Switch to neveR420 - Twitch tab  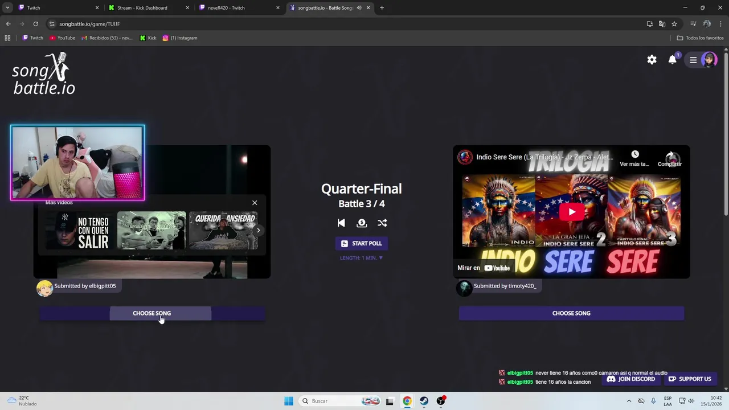(x=239, y=8)
